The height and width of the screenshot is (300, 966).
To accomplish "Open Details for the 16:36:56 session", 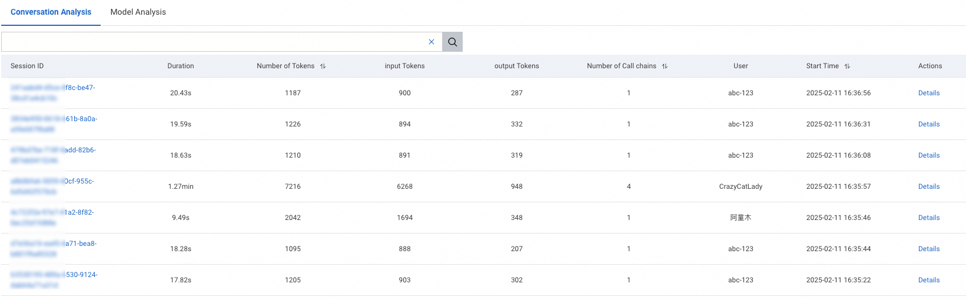I will (x=928, y=93).
